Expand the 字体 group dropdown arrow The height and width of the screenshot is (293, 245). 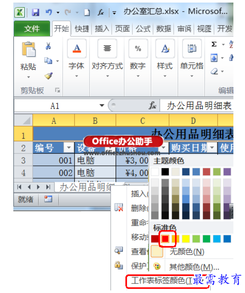point(77,76)
